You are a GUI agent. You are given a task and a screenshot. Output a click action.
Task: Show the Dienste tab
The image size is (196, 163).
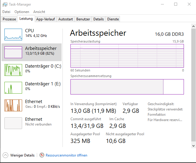(113, 19)
